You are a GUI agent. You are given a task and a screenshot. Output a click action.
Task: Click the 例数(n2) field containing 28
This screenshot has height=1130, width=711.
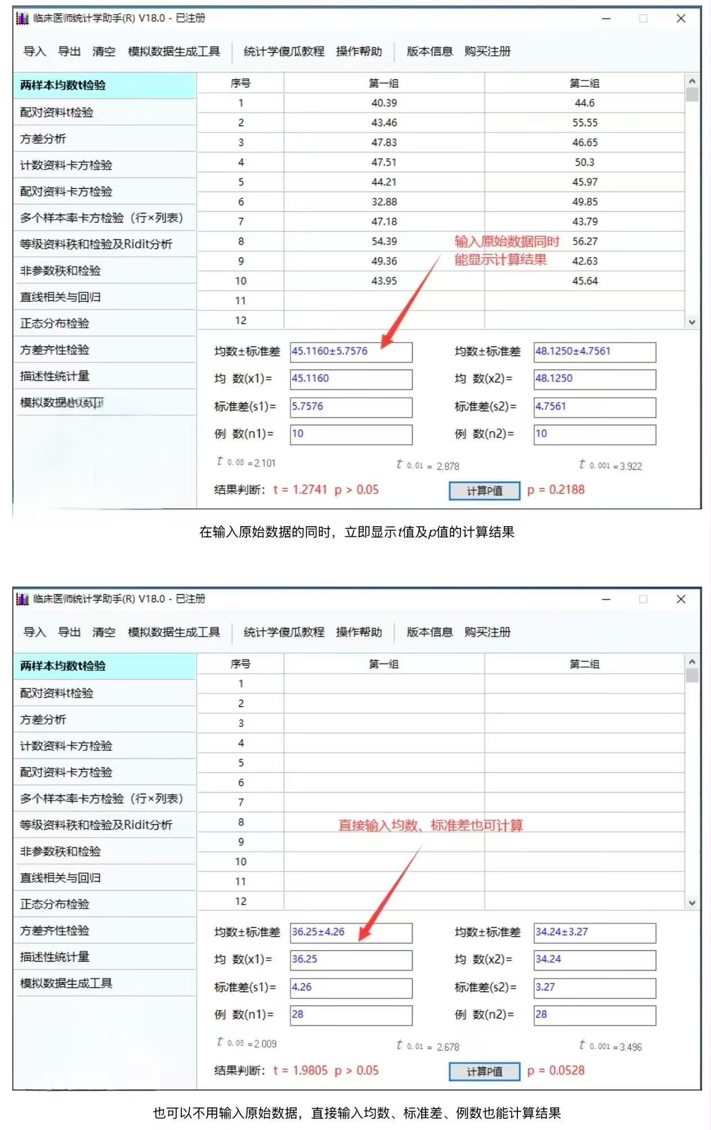pyautogui.click(x=594, y=1015)
